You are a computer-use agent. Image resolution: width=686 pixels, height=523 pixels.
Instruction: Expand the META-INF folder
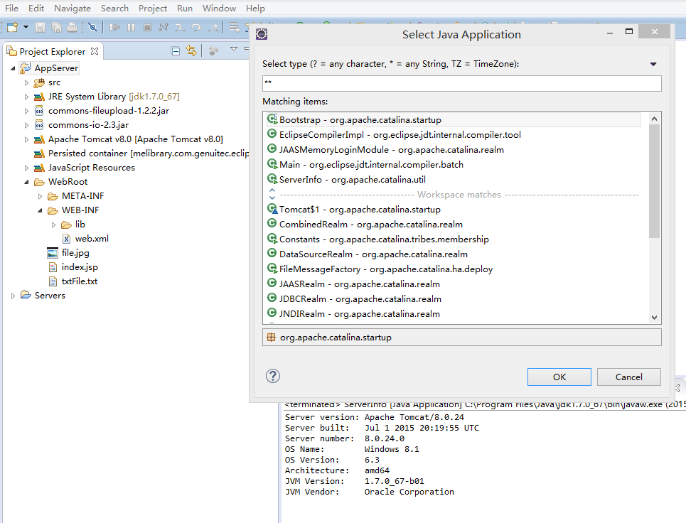click(41, 196)
